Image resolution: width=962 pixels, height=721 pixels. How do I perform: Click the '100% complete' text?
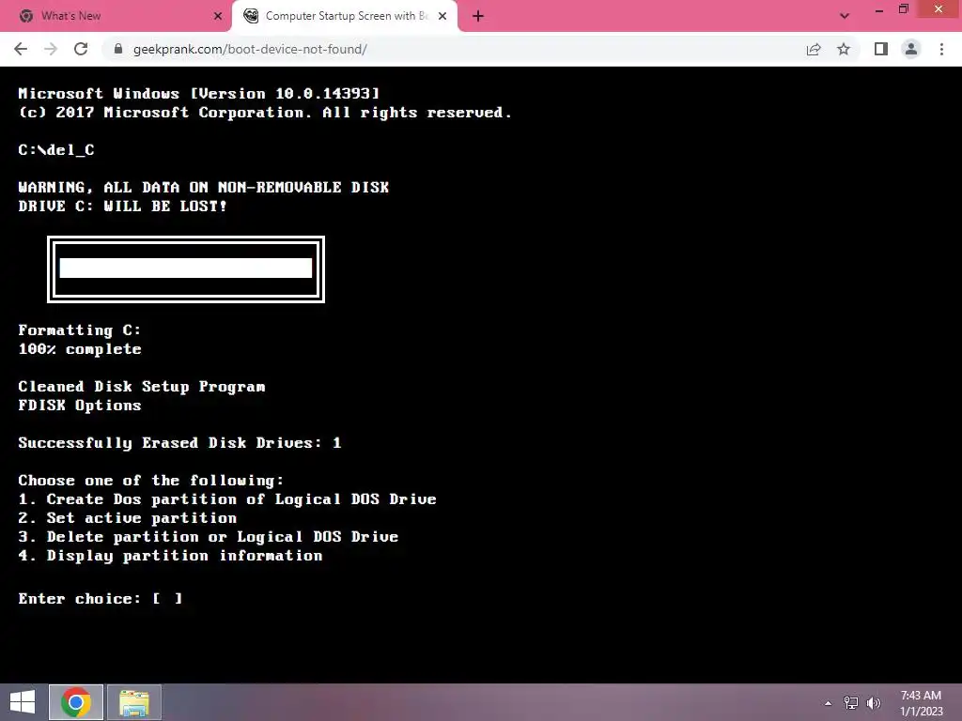pos(80,349)
